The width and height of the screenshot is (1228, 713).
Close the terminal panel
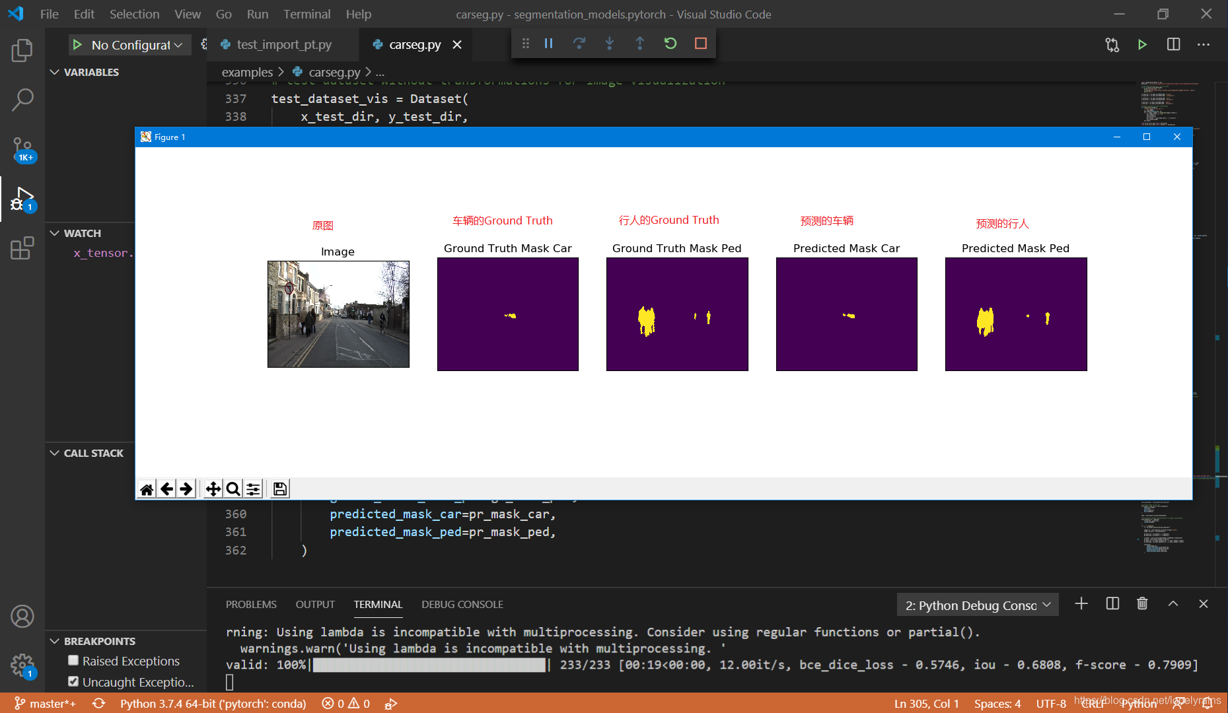pos(1204,603)
